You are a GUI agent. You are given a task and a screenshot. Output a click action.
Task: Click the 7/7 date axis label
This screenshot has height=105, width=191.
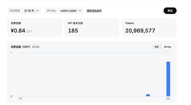click(x=20, y=99)
